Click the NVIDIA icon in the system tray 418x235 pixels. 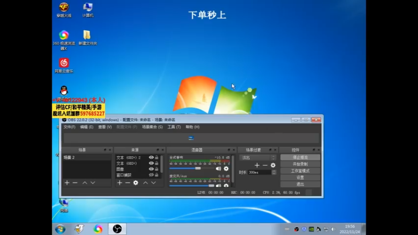[x=311, y=229]
